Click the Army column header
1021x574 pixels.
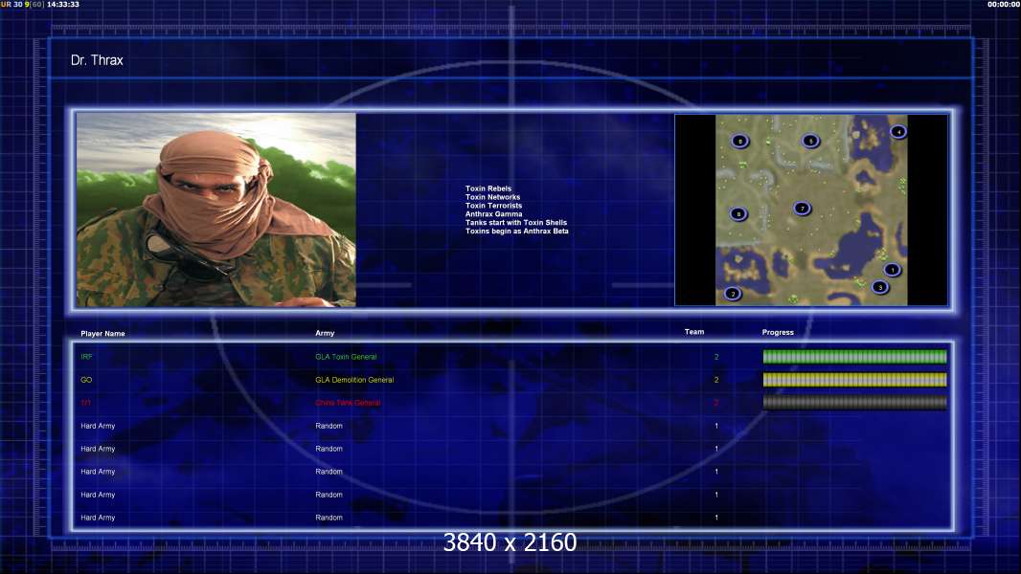(325, 334)
